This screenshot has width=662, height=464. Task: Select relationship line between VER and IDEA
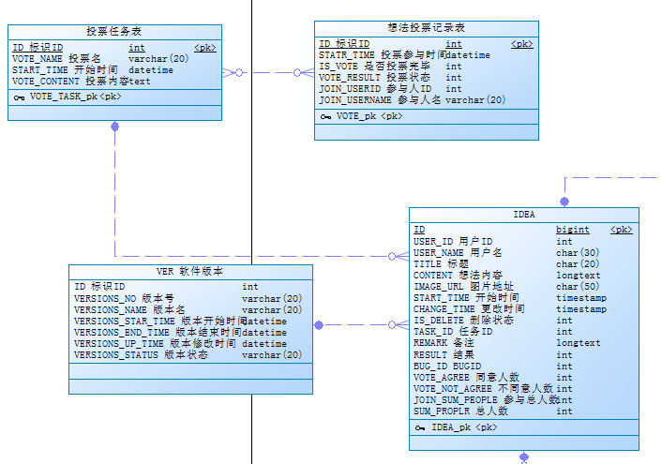[x=361, y=324]
